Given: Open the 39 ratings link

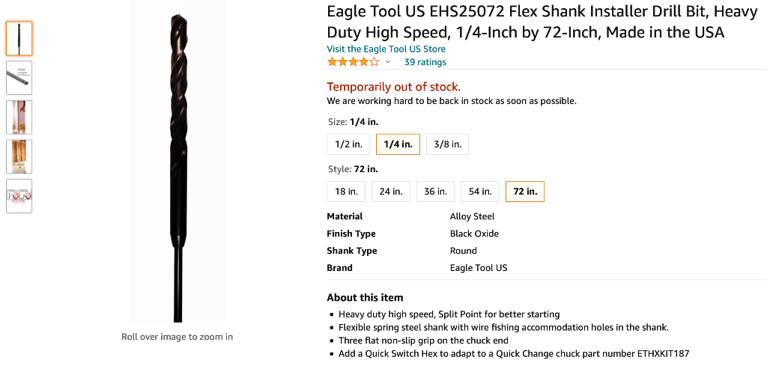Looking at the screenshot, I should [x=425, y=62].
